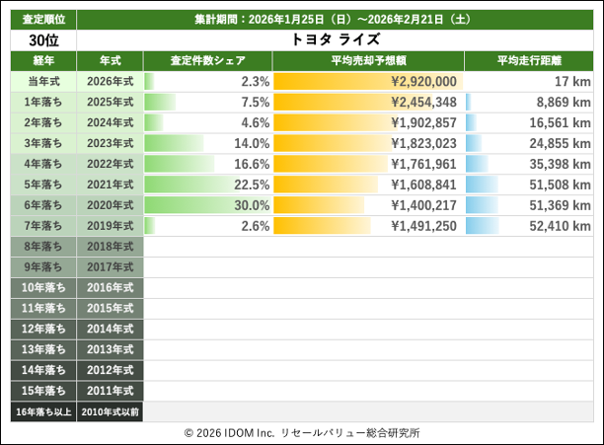Select the 2025年式 cell

[110, 102]
